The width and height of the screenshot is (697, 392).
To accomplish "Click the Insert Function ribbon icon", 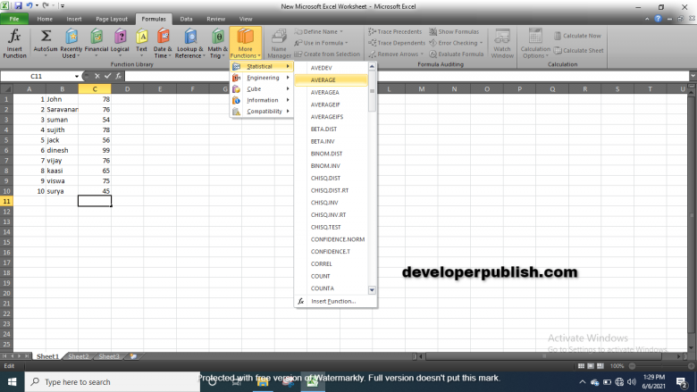I will point(14,43).
